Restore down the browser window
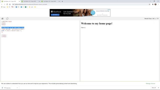160x90 pixels. [154, 1]
